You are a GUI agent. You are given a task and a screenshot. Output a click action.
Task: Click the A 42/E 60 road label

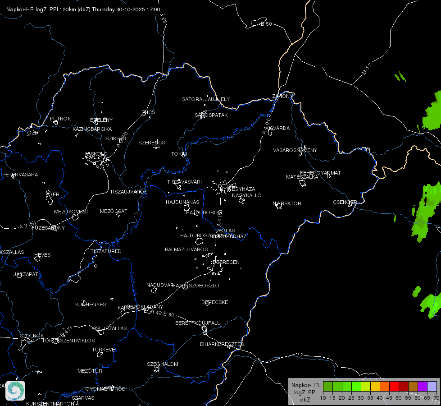[162, 314]
